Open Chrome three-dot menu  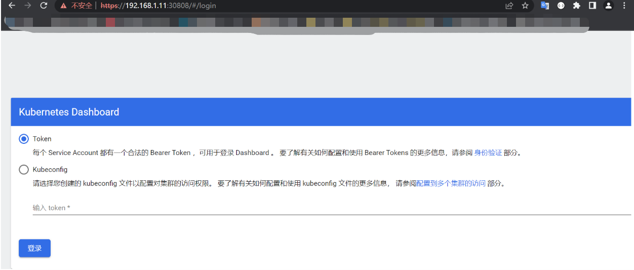tap(624, 6)
